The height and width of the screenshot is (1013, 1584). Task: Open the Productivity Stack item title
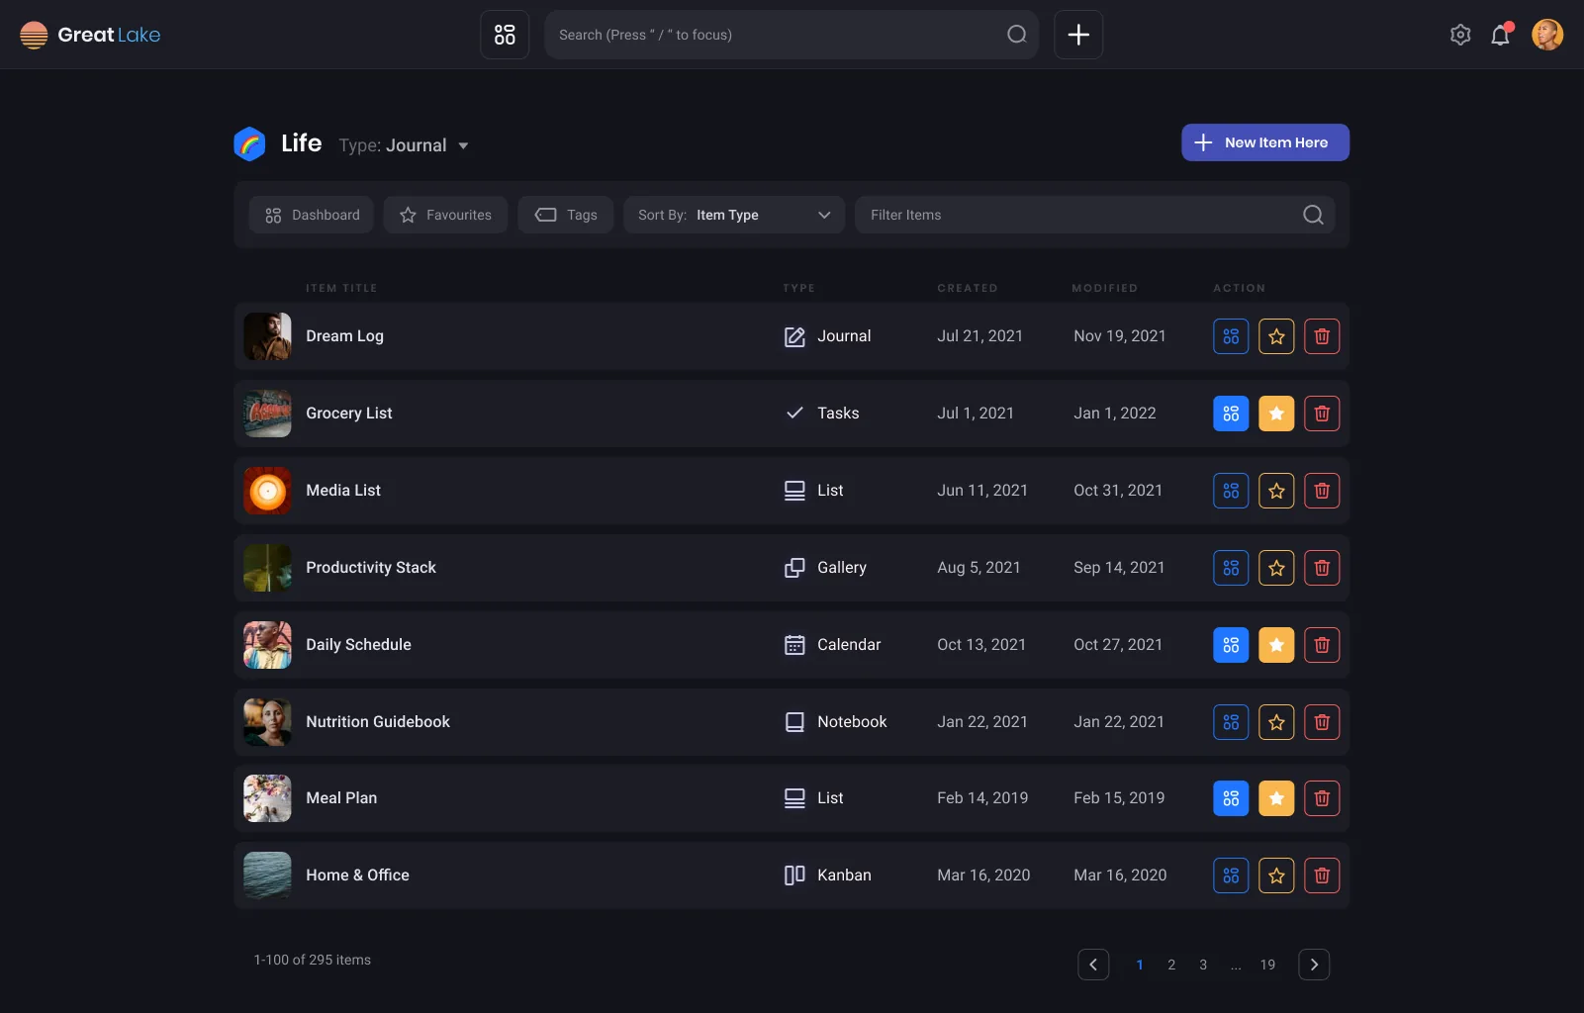[371, 568]
